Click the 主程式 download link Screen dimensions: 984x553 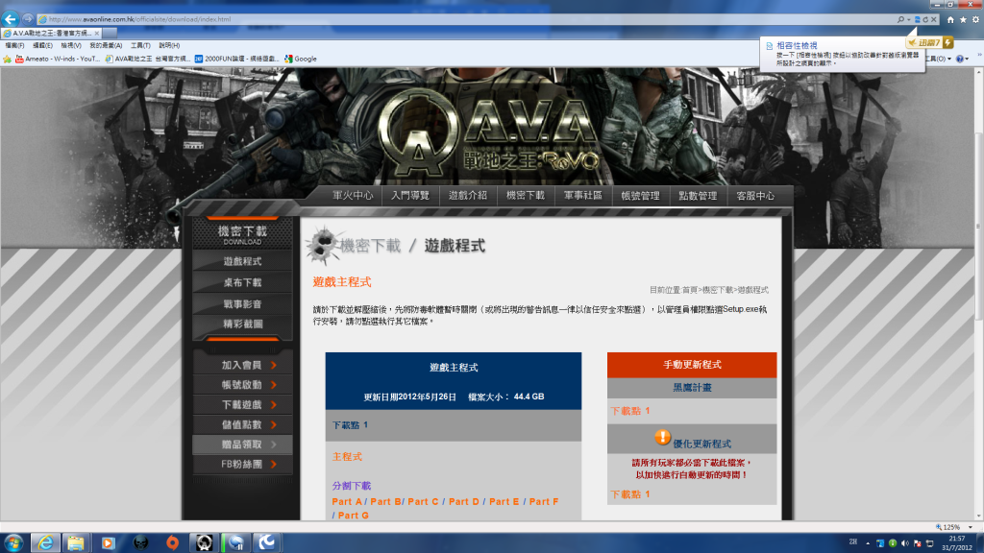tap(347, 457)
